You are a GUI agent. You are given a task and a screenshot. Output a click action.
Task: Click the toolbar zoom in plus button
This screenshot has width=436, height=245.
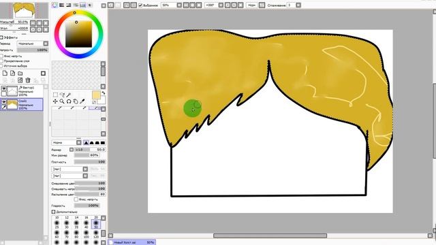192,5
